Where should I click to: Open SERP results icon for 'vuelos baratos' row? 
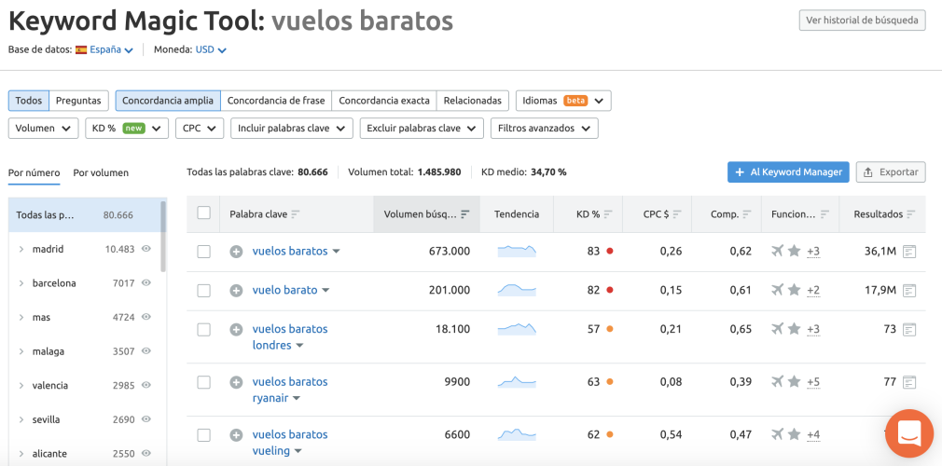(909, 252)
